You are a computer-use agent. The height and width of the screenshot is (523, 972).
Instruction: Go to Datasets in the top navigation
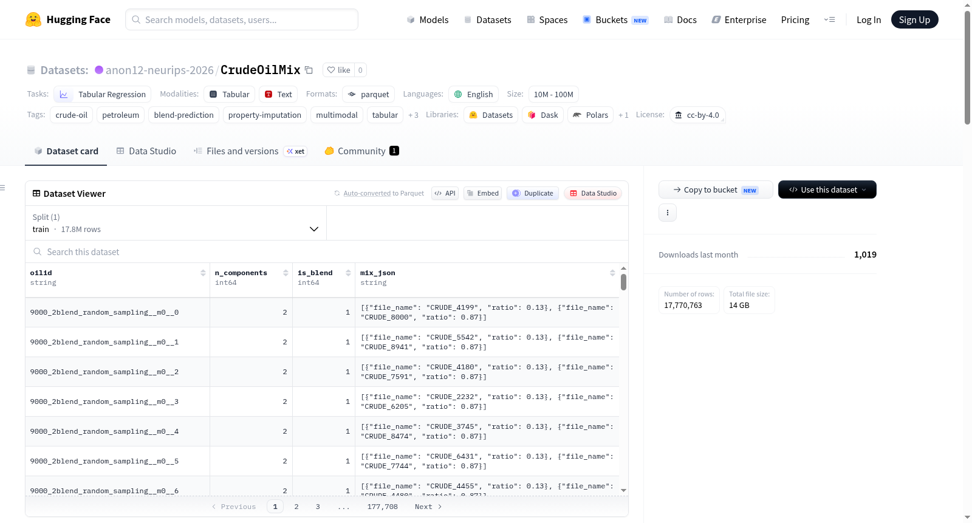point(488,19)
